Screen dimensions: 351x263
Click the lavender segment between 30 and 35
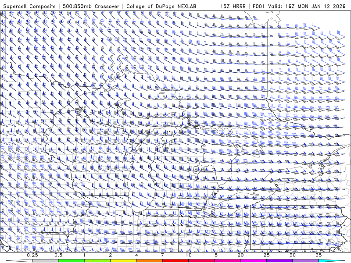pos(305,261)
